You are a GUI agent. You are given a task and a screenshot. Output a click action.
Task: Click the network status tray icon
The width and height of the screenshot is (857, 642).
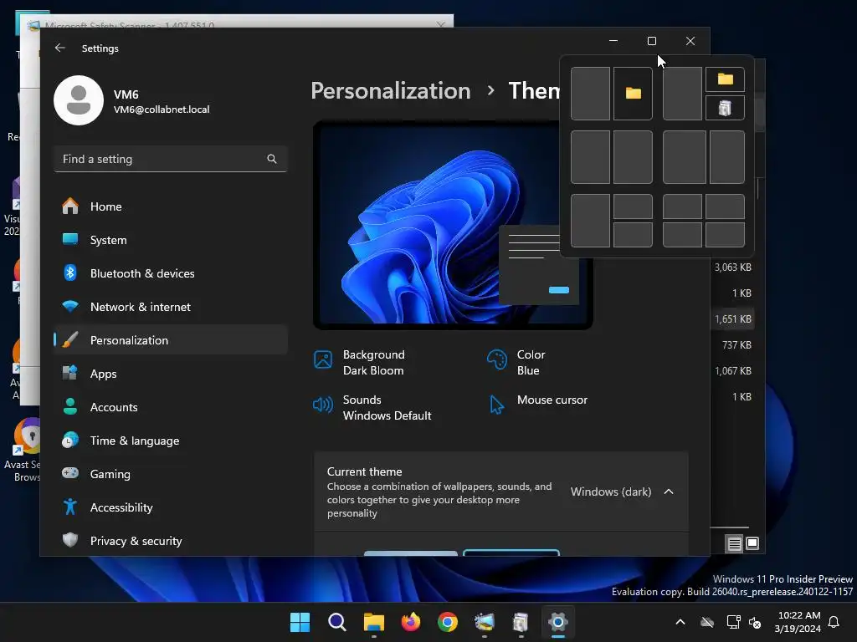[x=732, y=622]
